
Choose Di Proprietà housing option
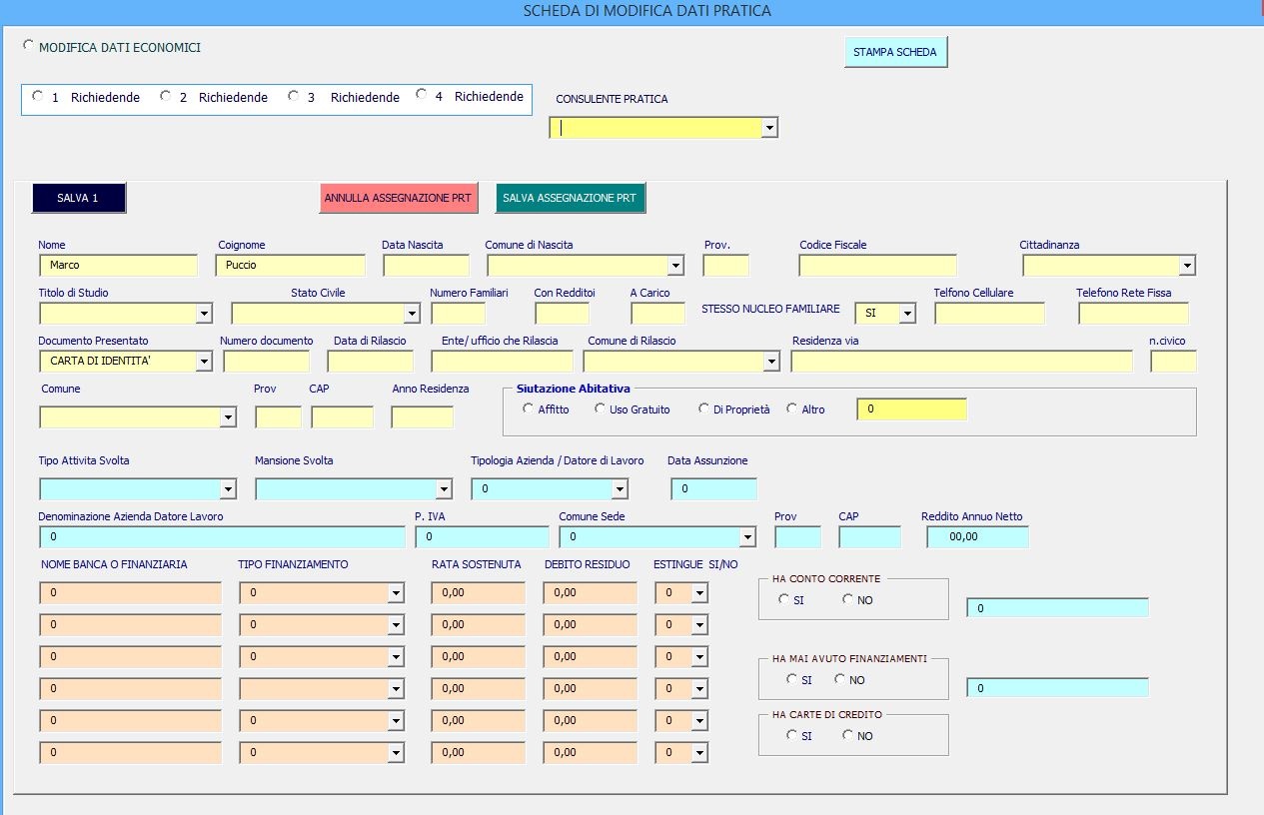pyautogui.click(x=703, y=408)
